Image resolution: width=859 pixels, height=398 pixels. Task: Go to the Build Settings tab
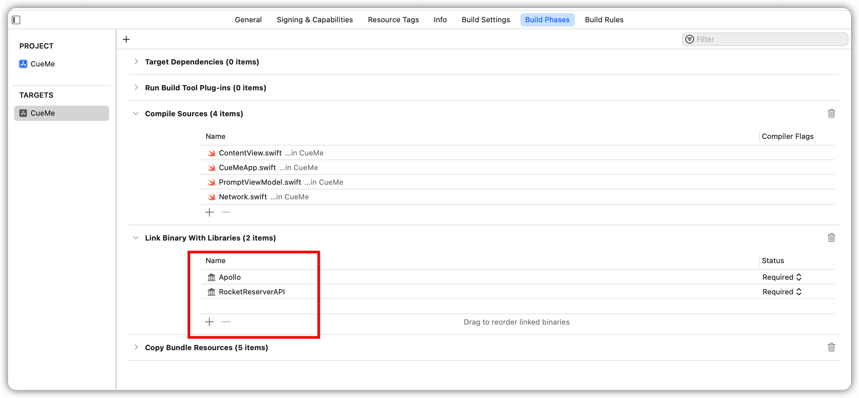pyautogui.click(x=485, y=20)
